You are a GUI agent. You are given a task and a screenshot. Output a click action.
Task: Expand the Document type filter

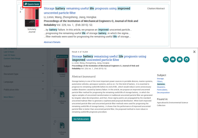click(x=43, y=74)
